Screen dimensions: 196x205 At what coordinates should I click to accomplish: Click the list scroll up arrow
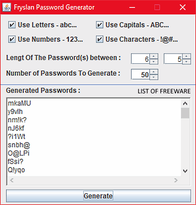pos(185,103)
